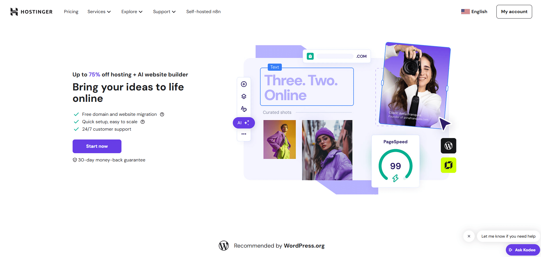This screenshot has width=541, height=257.
Task: Open the Ask Kodee chat assistant
Action: (523, 250)
